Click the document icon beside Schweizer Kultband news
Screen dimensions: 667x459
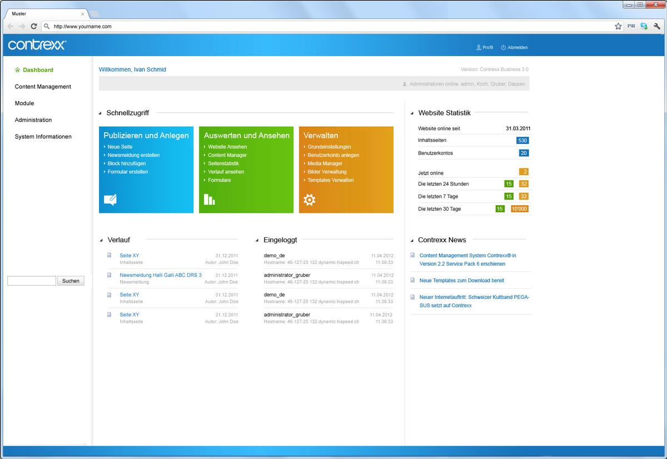point(412,297)
